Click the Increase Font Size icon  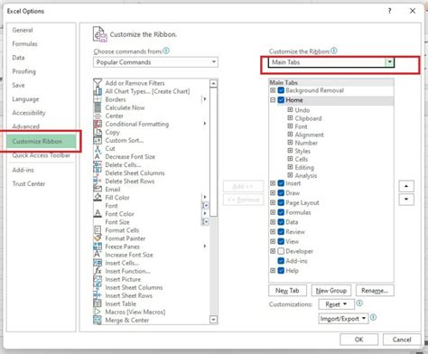coord(98,255)
